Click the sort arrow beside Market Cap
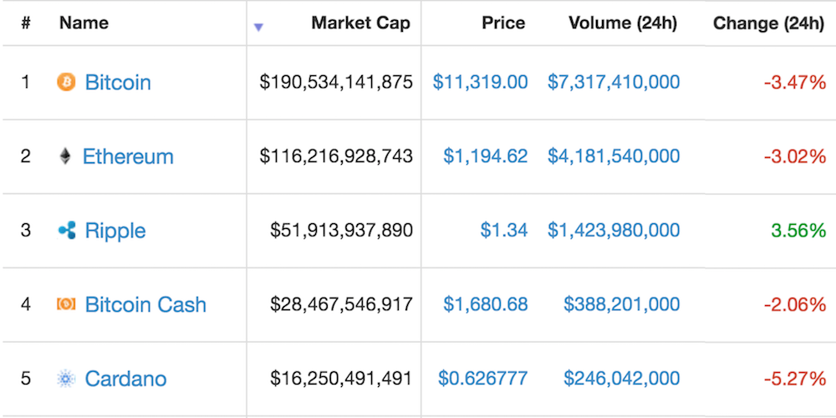The width and height of the screenshot is (836, 418). pos(258,28)
